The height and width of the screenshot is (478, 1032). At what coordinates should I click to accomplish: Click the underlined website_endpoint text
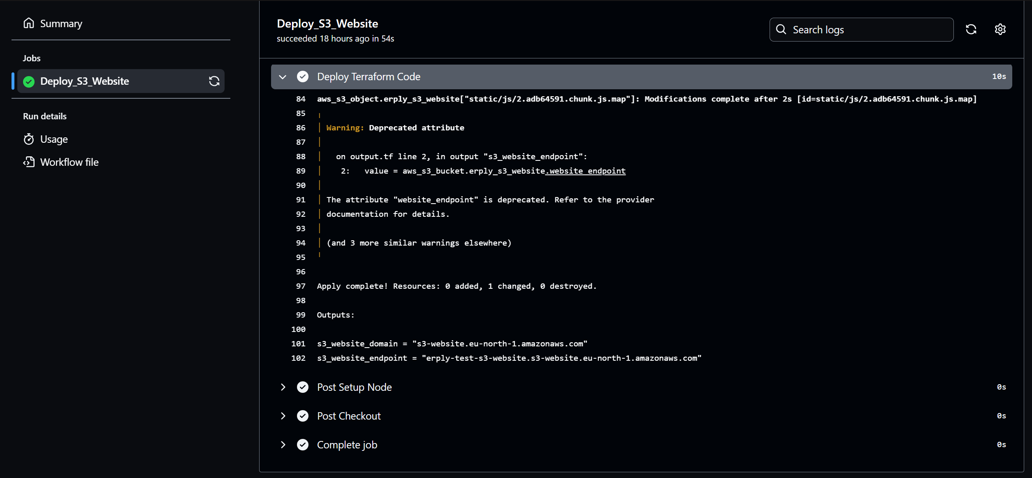coord(586,171)
